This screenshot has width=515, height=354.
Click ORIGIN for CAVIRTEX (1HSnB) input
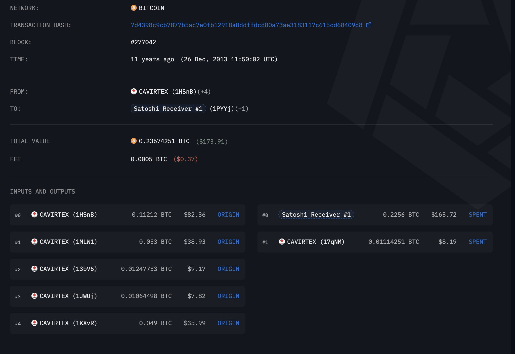228,215
